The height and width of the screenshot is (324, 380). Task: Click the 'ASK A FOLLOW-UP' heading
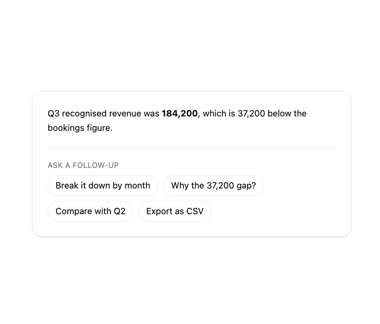(x=83, y=165)
